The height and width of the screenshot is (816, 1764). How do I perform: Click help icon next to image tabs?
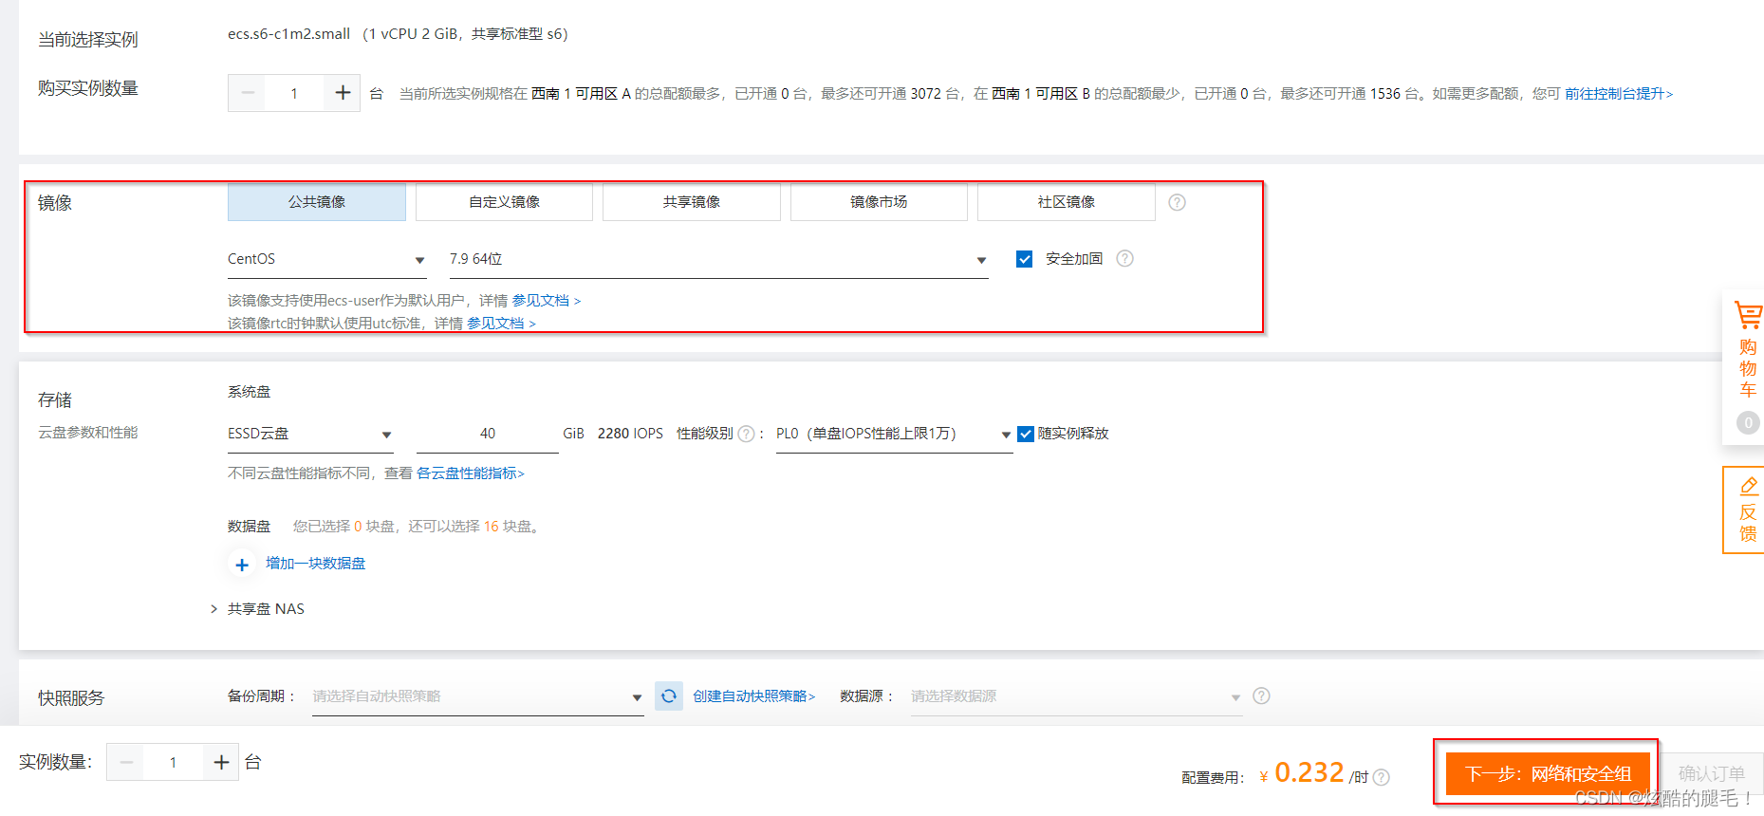1177,202
